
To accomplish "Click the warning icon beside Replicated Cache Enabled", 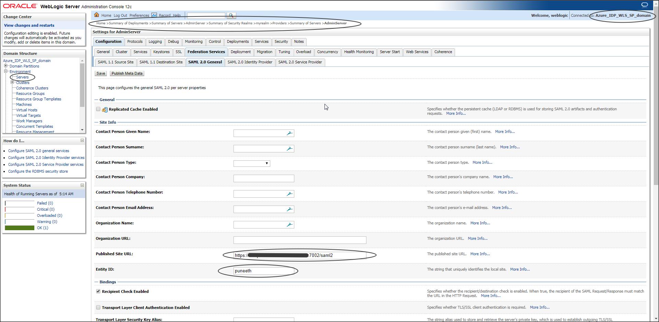I will tap(105, 110).
